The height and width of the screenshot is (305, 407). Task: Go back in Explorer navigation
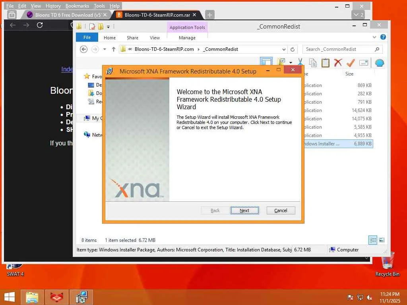click(x=83, y=49)
